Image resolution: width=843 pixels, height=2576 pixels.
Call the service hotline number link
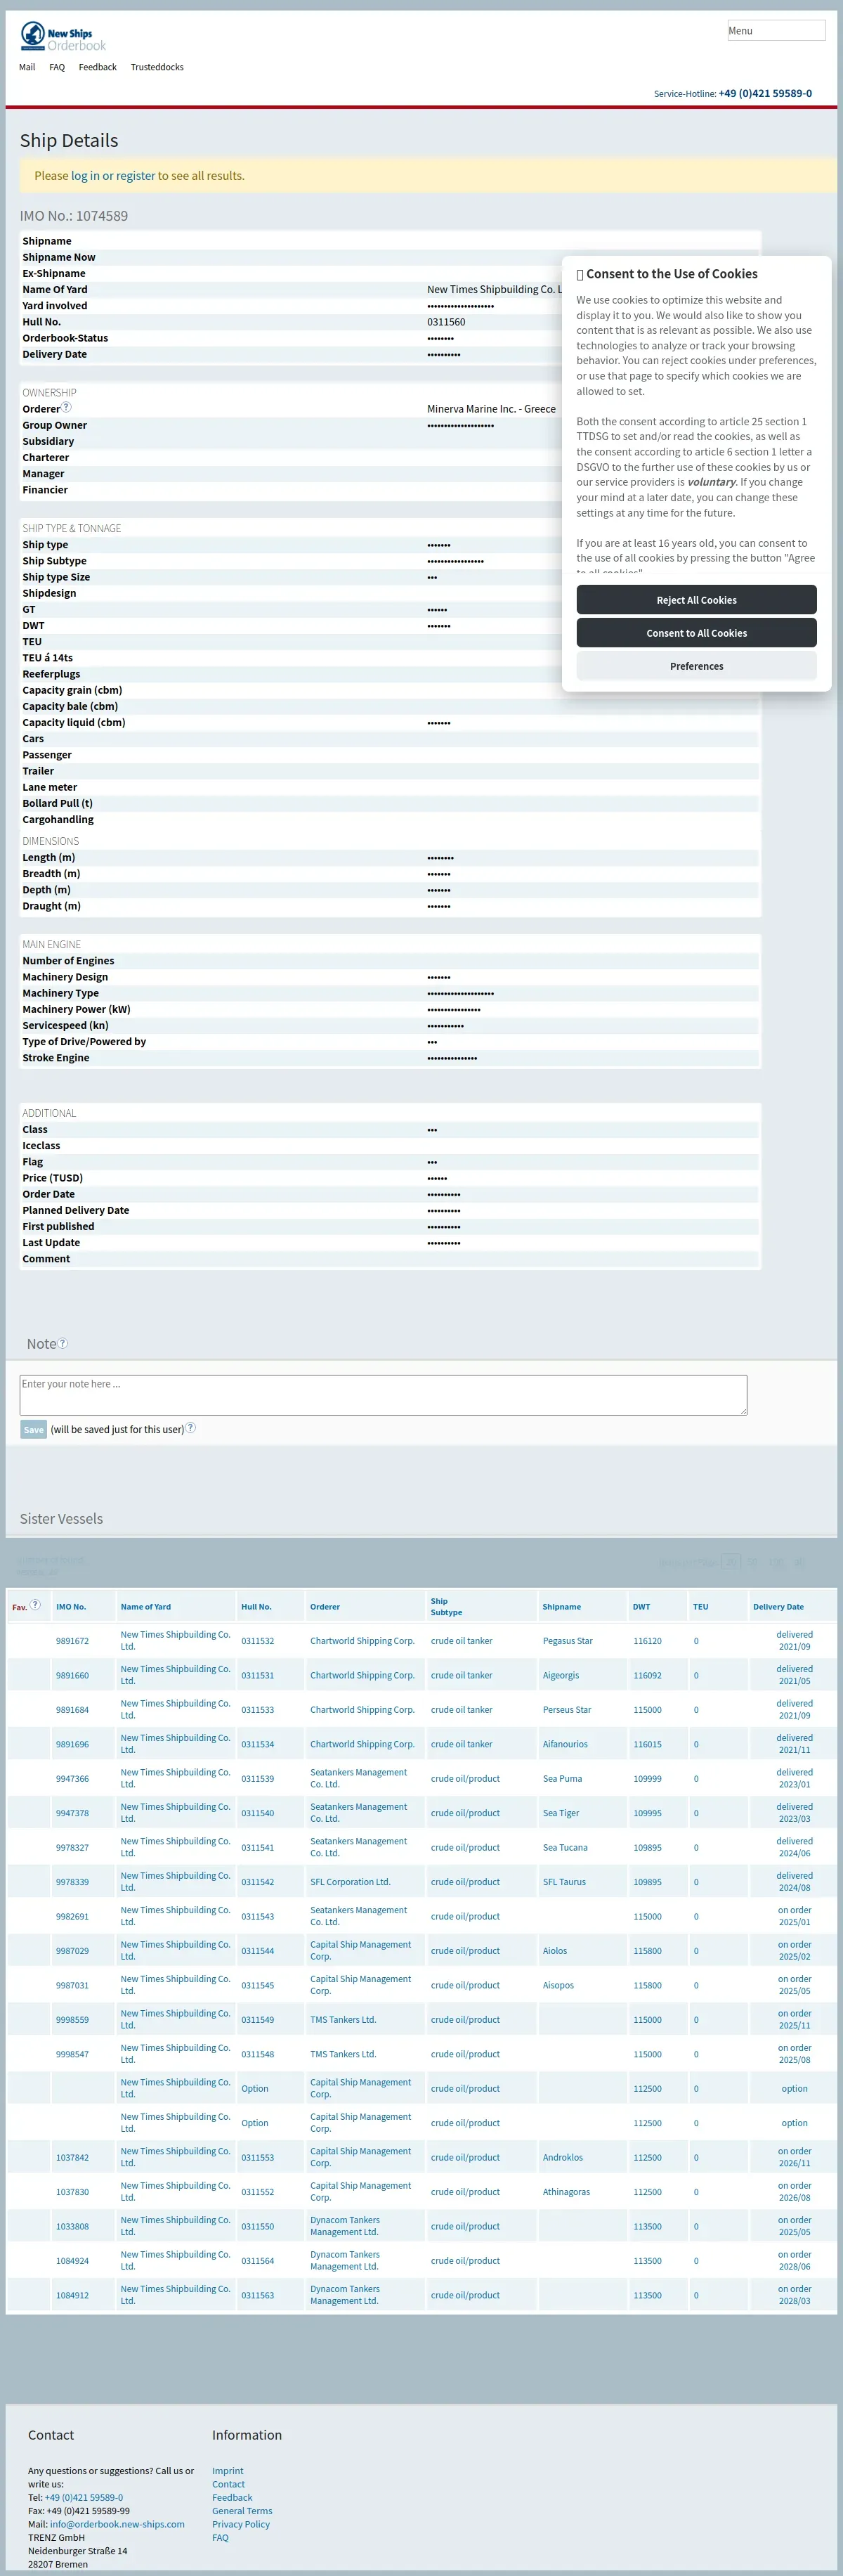coord(765,93)
